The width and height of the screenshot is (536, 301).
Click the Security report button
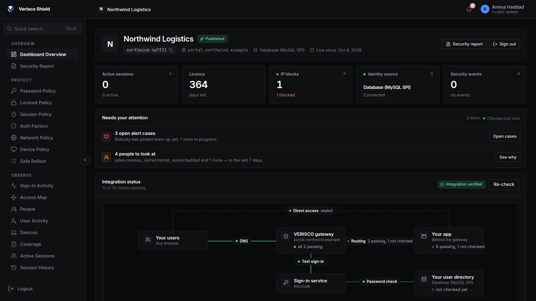coord(464,44)
